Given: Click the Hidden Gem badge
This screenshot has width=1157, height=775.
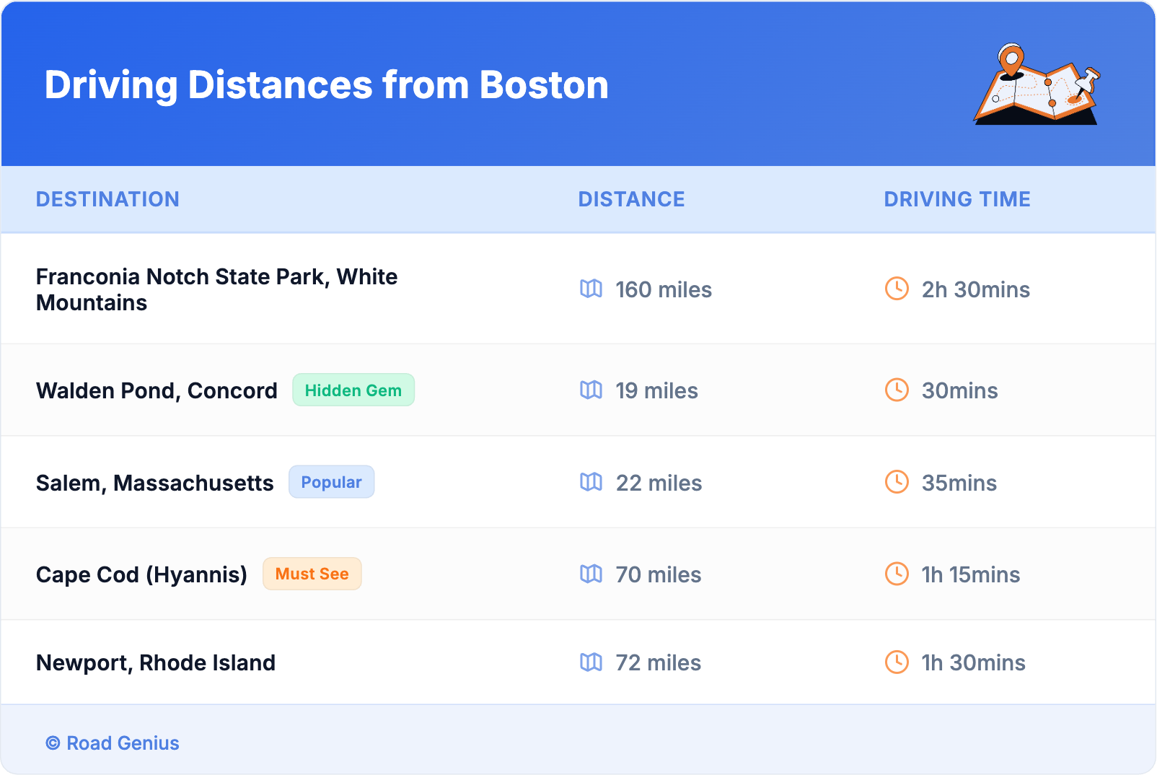Looking at the screenshot, I should point(353,390).
